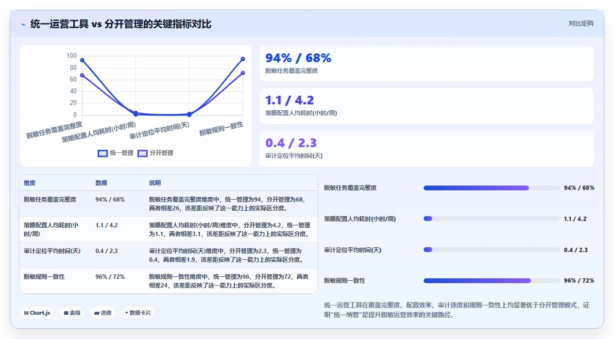Toggle the 统一管理 legend item
Screen dimensions: 614x339
116,153
